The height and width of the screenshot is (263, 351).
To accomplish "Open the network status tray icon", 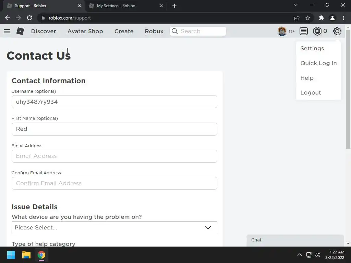I will (x=309, y=255).
